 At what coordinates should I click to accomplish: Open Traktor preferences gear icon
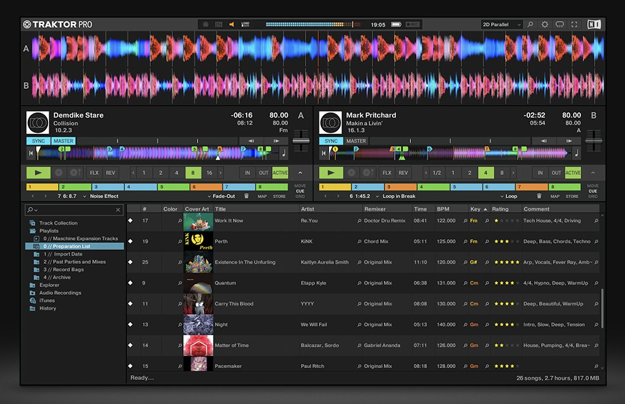click(x=544, y=25)
